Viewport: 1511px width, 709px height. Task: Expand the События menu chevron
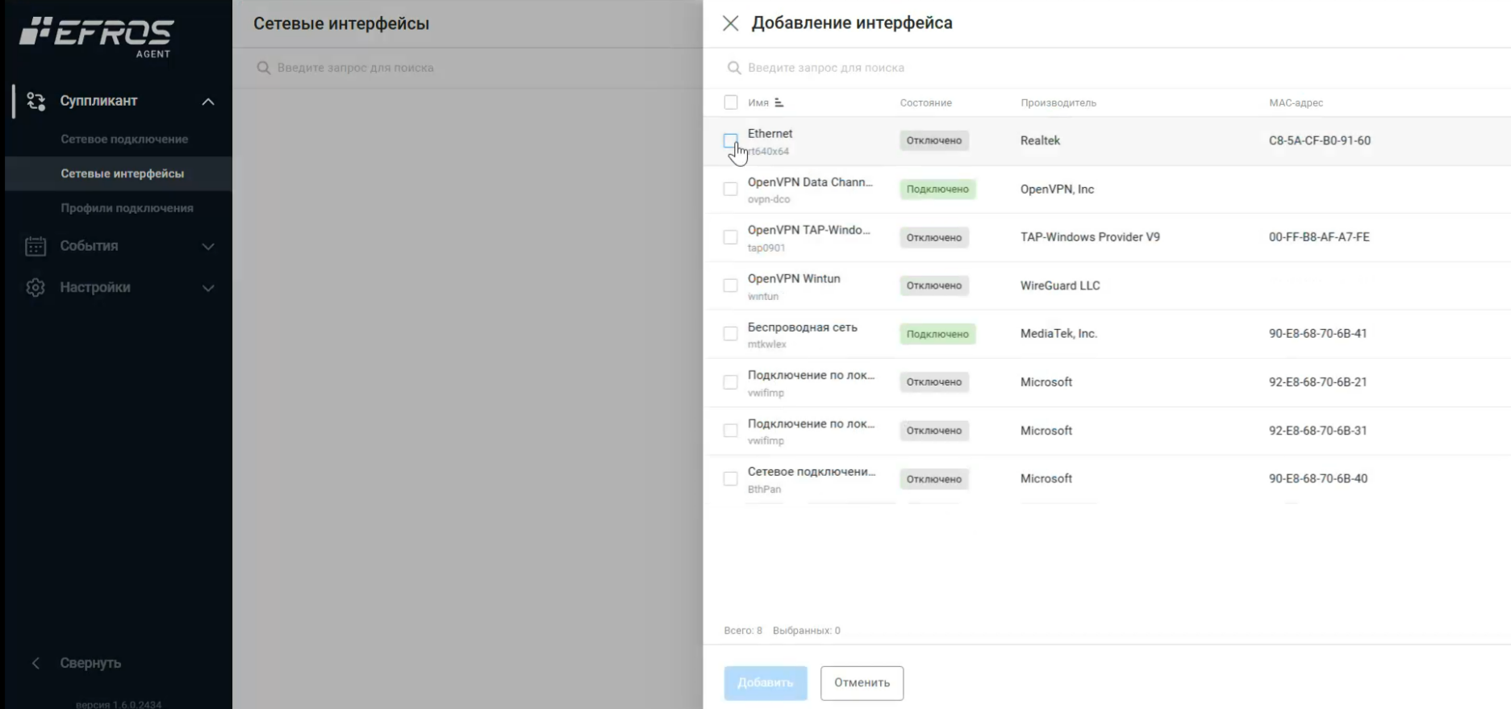208,246
